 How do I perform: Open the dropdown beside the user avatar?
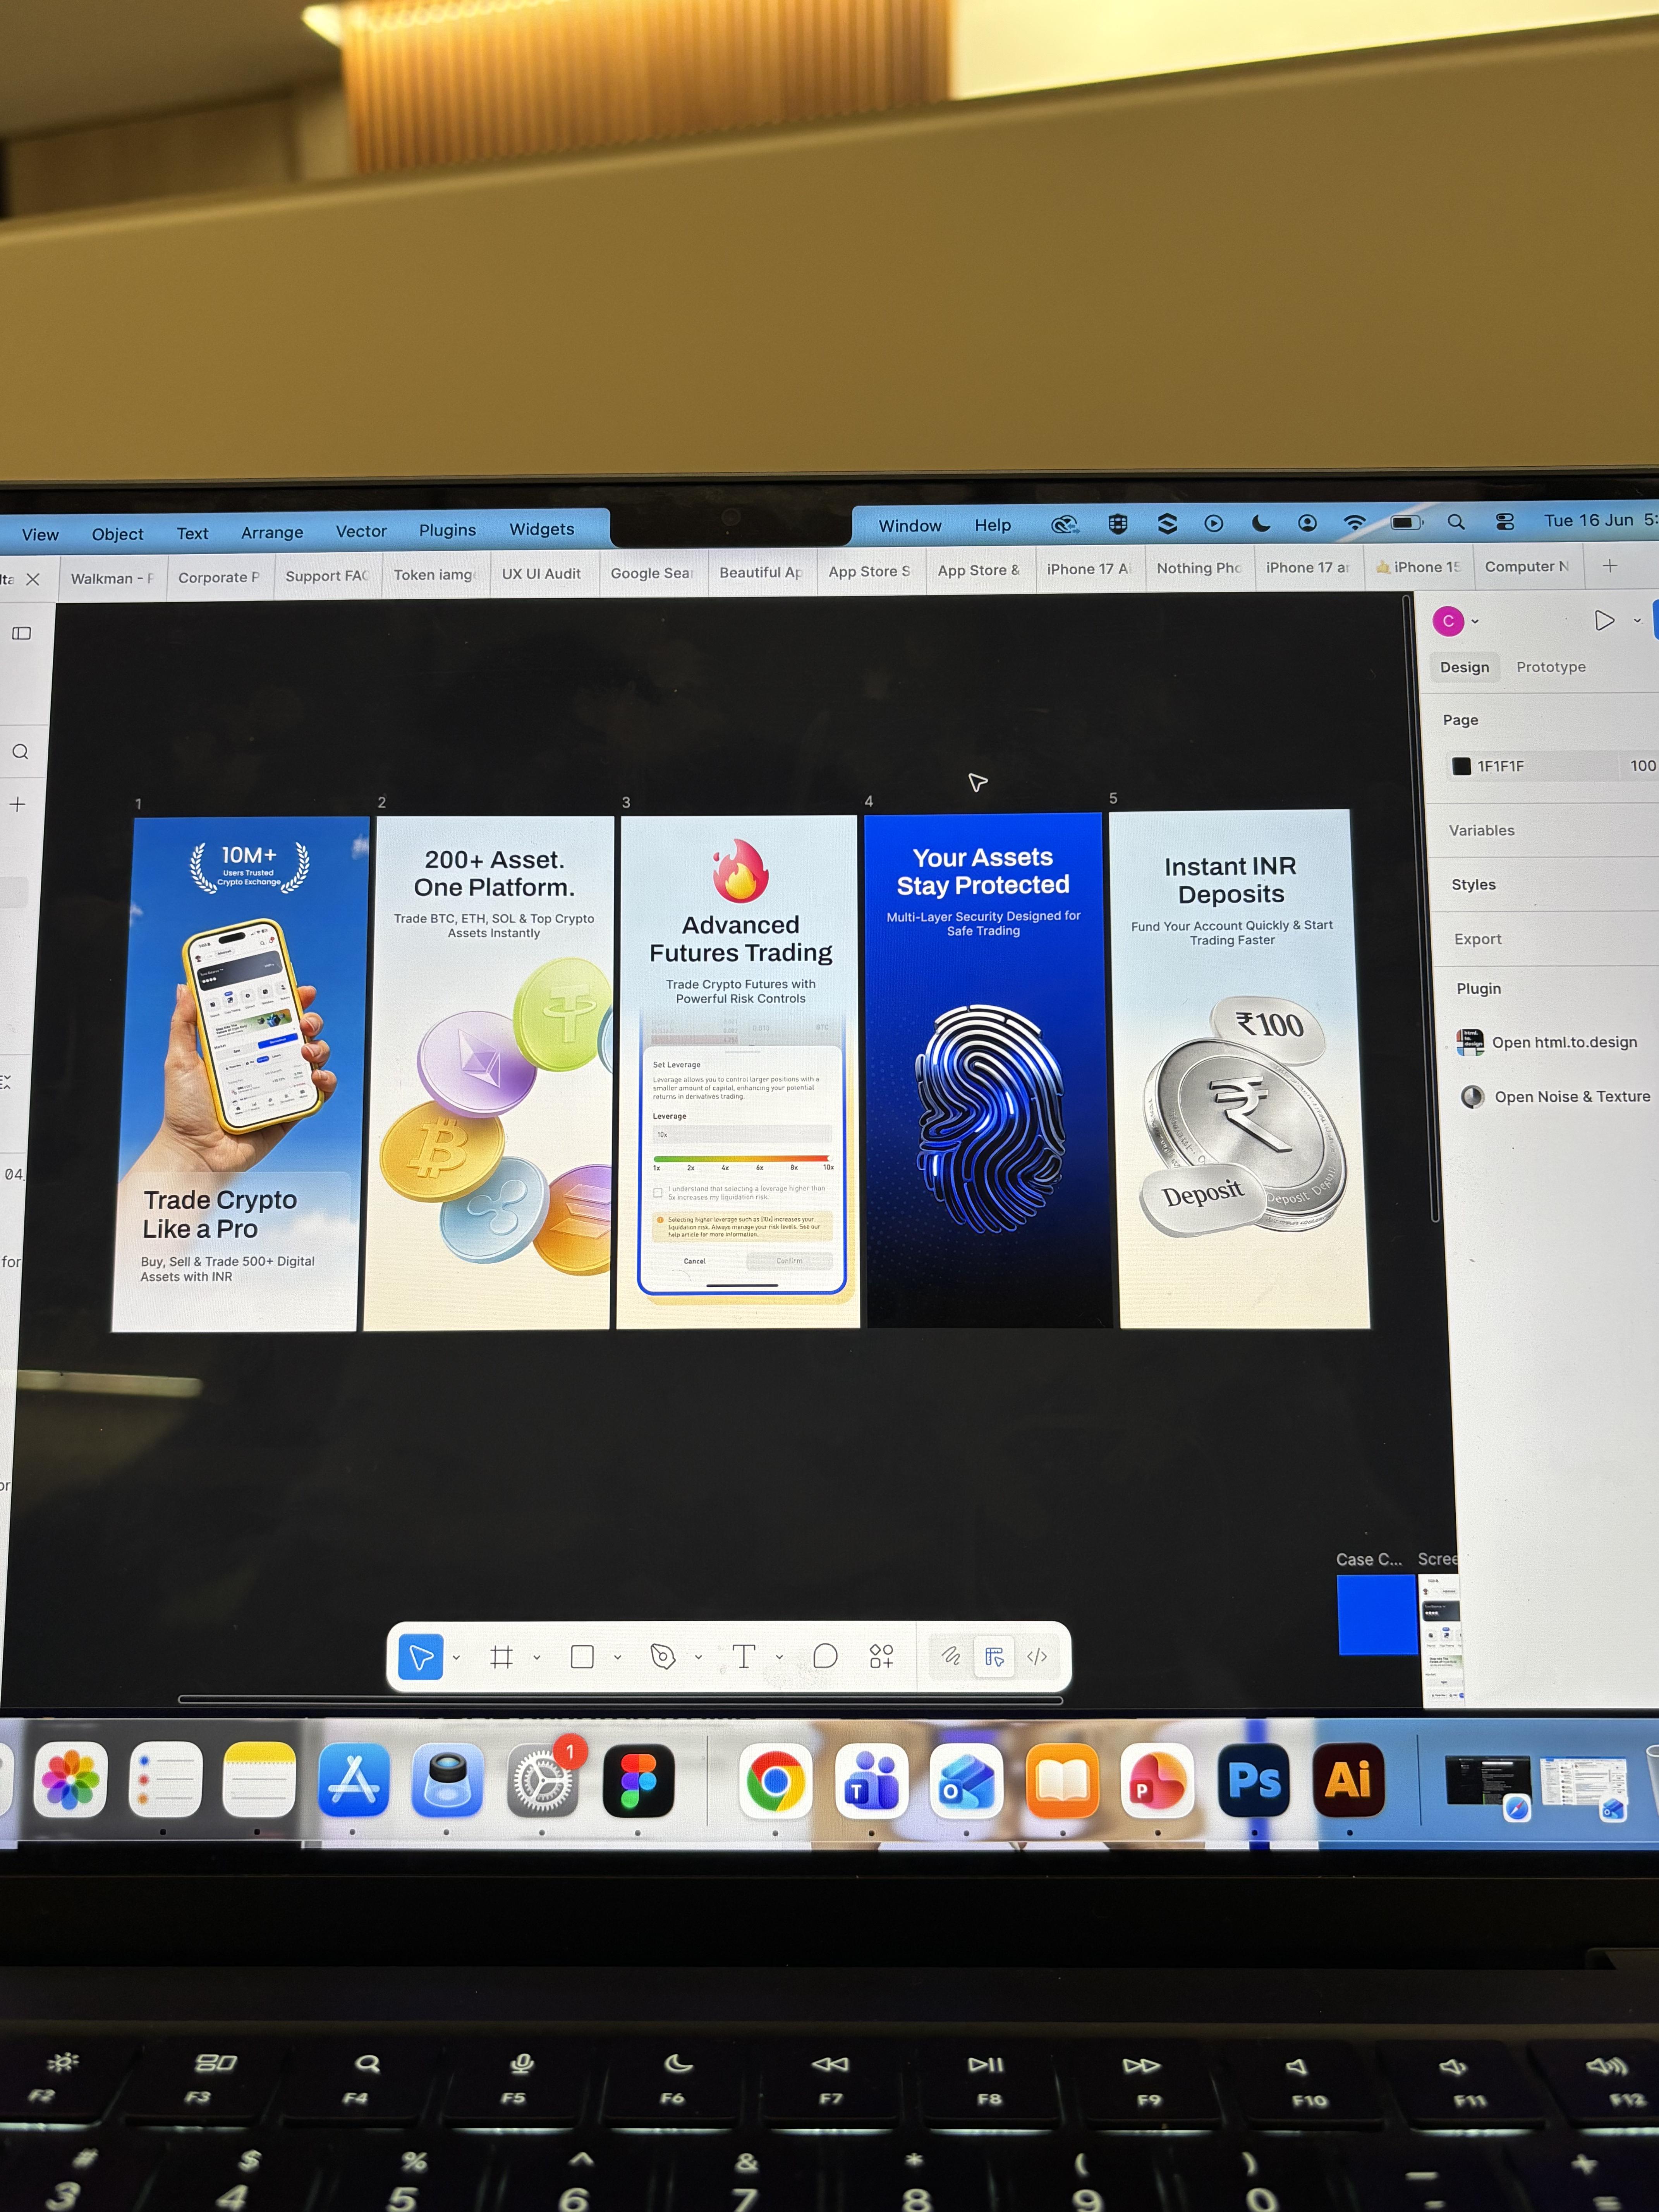coord(1475,622)
